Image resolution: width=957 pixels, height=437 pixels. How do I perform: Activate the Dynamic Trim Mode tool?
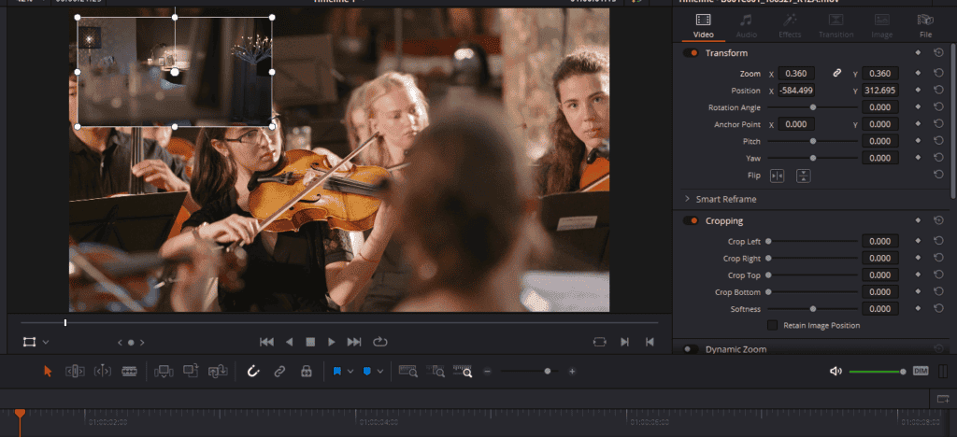tap(102, 372)
